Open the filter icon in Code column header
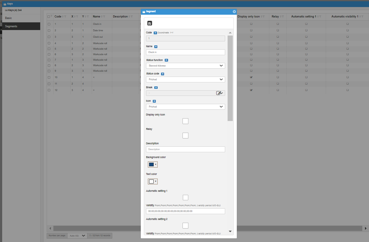369x242 pixels. point(65,17)
